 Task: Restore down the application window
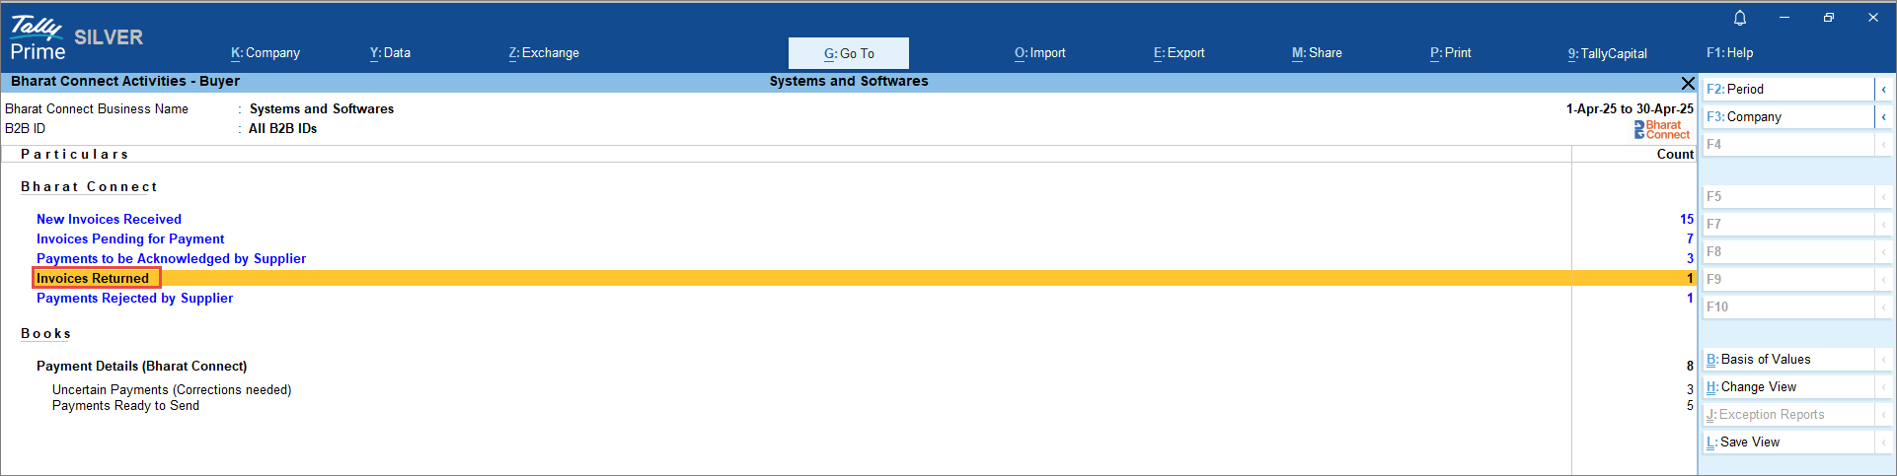click(x=1828, y=18)
